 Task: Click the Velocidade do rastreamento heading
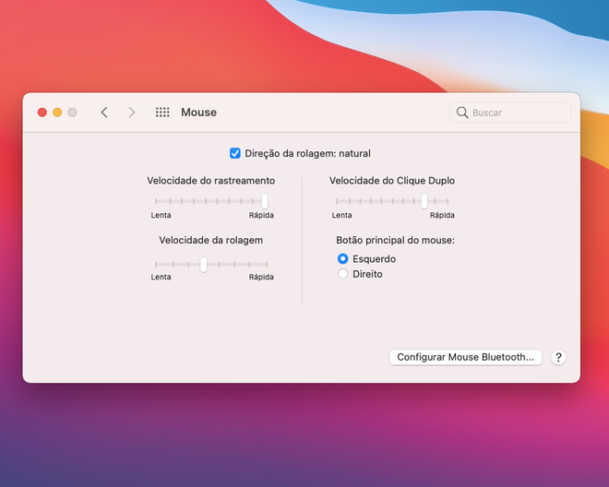211,181
